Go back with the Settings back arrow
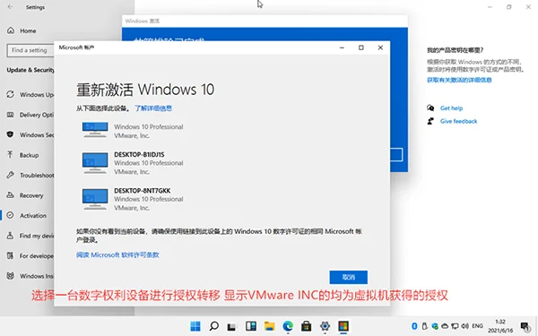This screenshot has width=538, height=336. click(x=10, y=7)
